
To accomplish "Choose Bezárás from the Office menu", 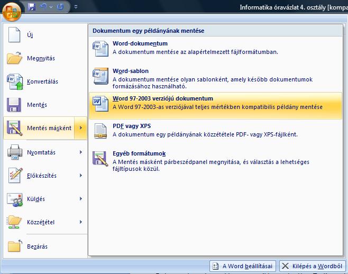I will coord(45,246).
